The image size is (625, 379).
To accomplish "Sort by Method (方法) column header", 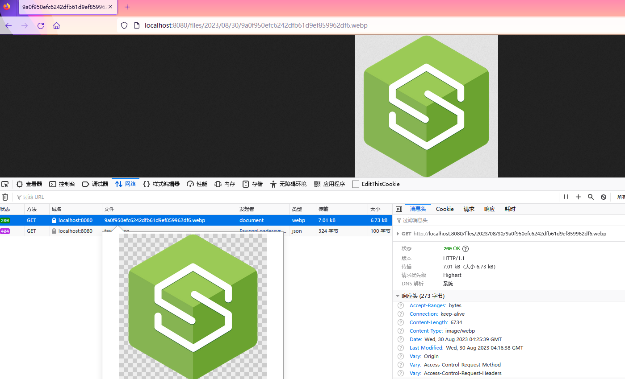I will click(37, 209).
